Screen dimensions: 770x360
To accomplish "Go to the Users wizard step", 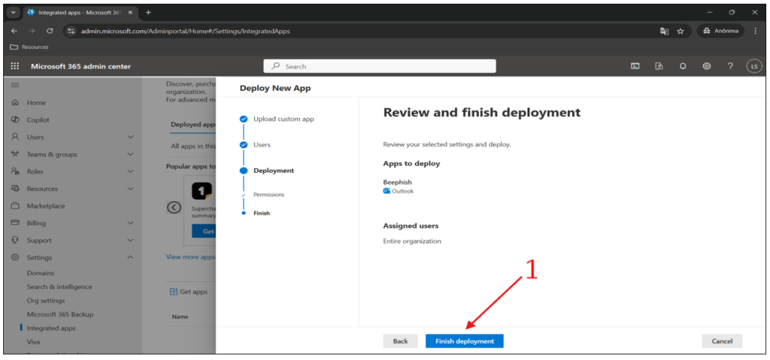I will pos(262,145).
